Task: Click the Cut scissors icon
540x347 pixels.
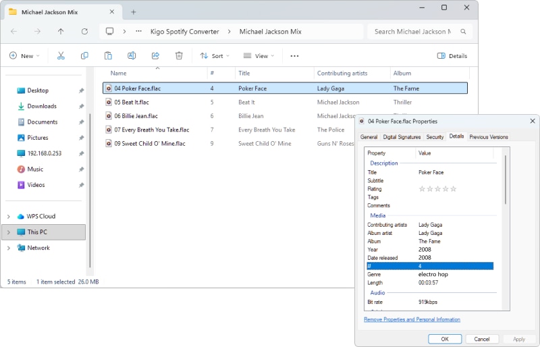Action: click(x=61, y=55)
